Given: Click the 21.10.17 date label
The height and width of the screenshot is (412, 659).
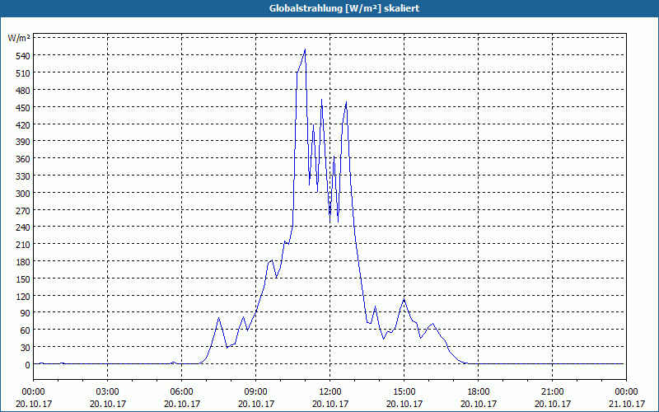Looking at the screenshot, I should [x=627, y=404].
